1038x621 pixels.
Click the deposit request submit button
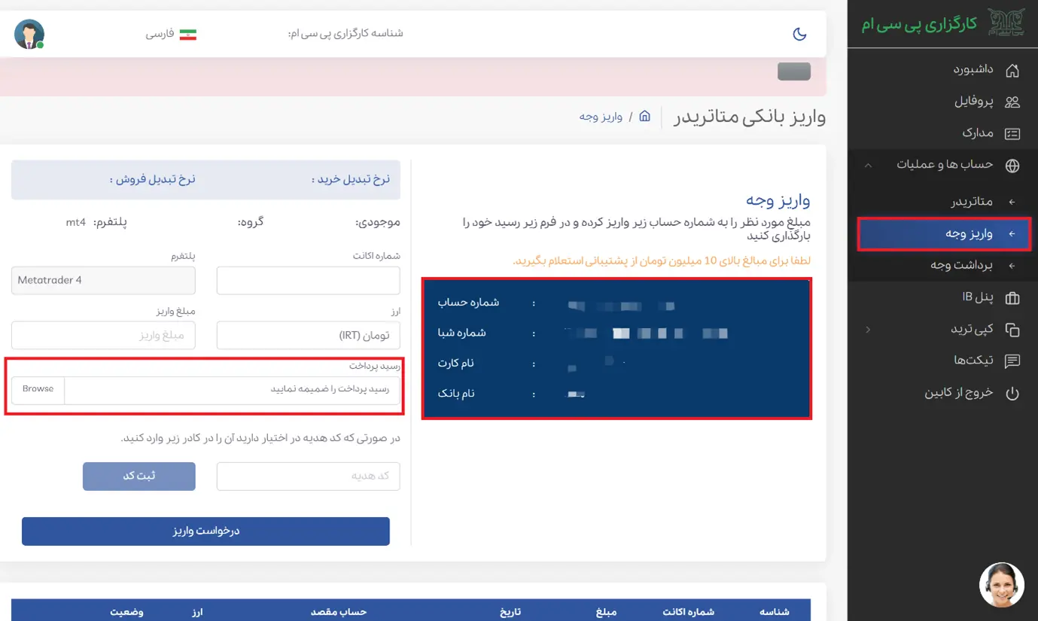point(205,531)
